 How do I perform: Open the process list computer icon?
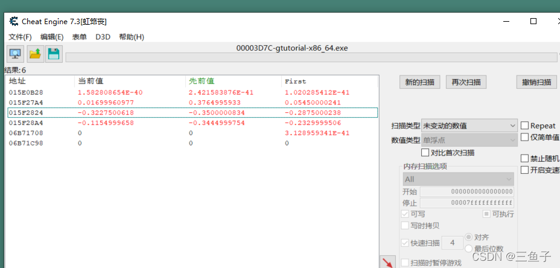15,54
